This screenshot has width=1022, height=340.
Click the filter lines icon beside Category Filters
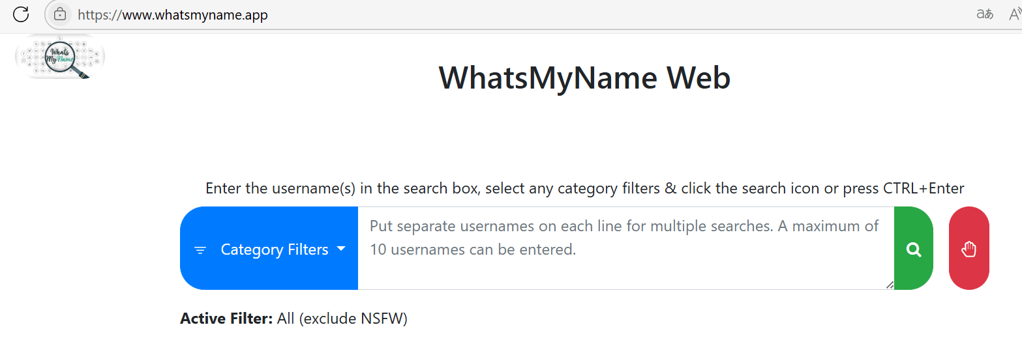[200, 250]
